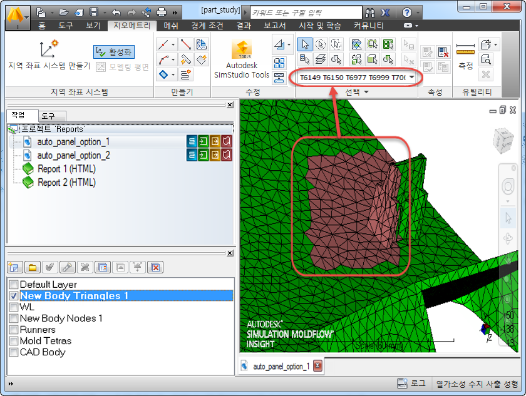
Task: Check the Mold Tetras layer checkbox
Action: click(13, 341)
